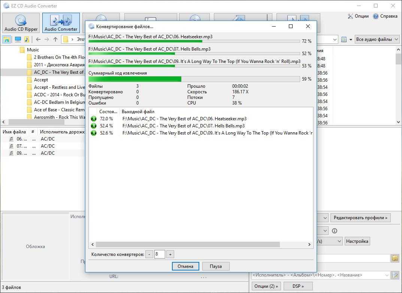Click the computer icon in navigation bar
This screenshot has height=293, width=402.
pyautogui.click(x=18, y=39)
